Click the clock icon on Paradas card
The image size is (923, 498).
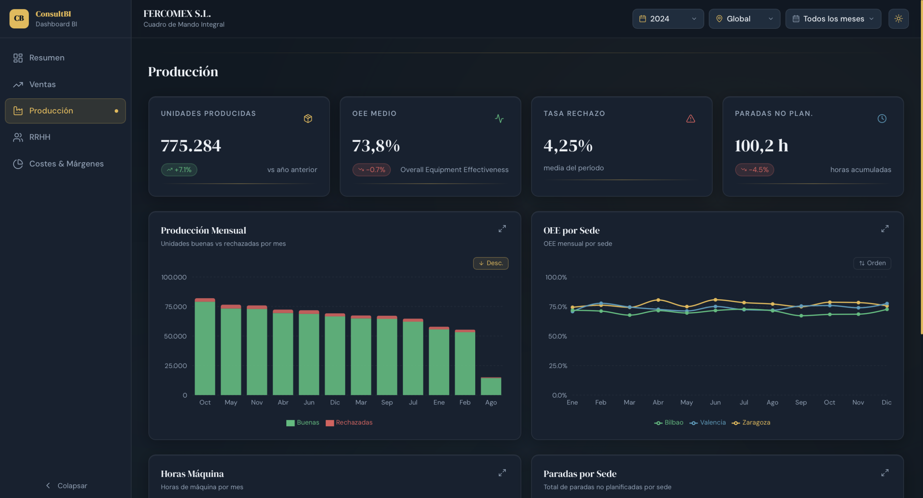(882, 118)
